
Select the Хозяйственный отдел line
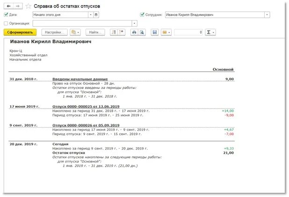pos(29,55)
